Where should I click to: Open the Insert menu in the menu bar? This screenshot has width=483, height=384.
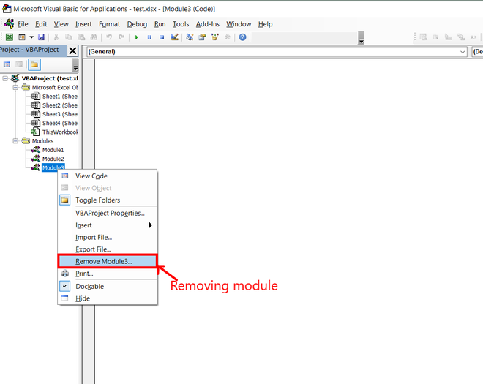point(83,24)
